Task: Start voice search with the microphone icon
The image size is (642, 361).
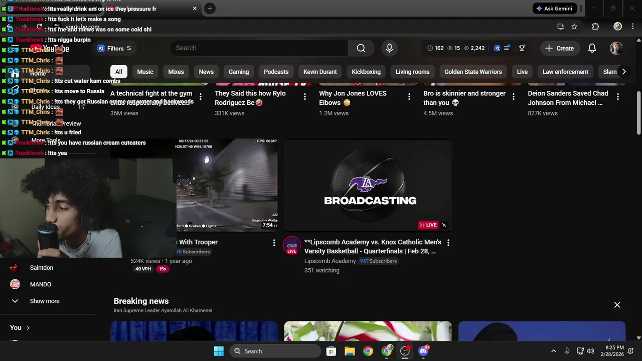Action: point(389,48)
